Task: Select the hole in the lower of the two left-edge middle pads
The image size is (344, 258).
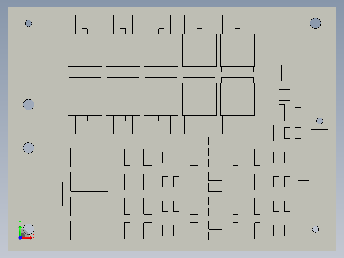Action: coord(28,148)
